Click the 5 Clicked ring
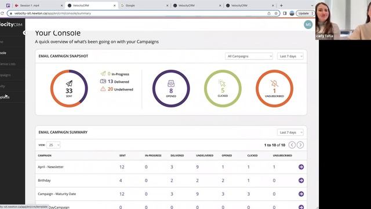This screenshot has width=371, height=209. 223,89
